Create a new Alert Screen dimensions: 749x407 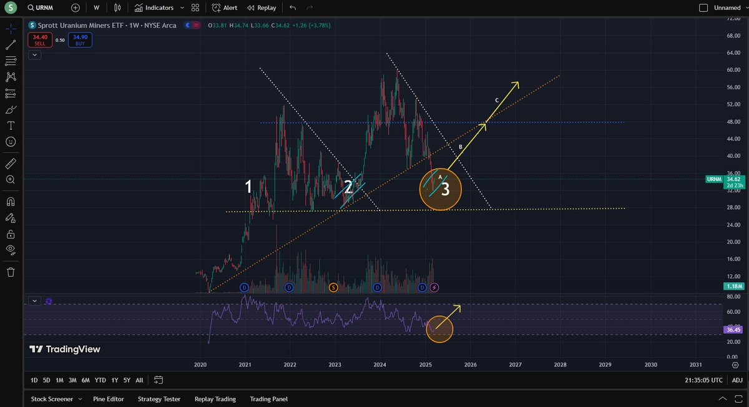225,8
